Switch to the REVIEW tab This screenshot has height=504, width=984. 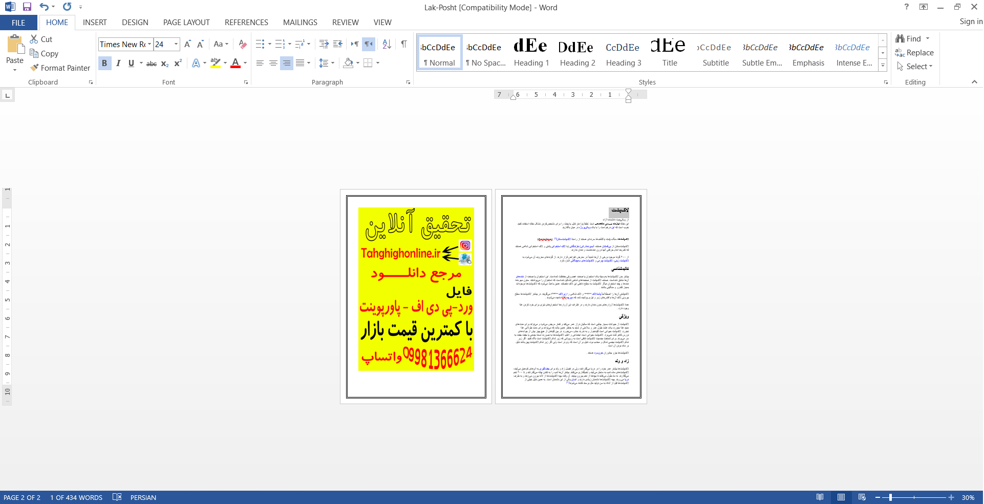pyautogui.click(x=346, y=23)
